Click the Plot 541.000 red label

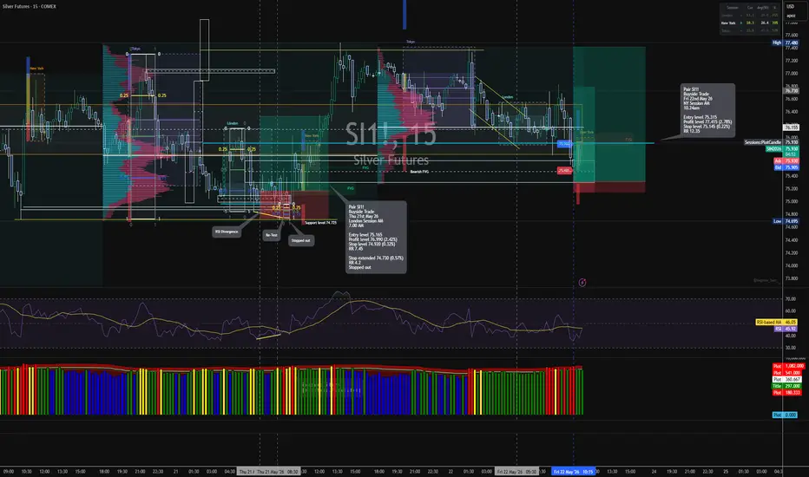786,372
